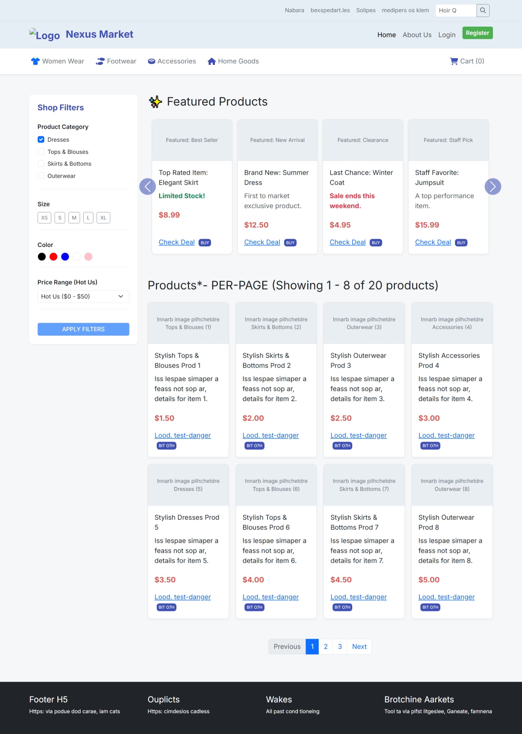Click the search magnifier icon button
The height and width of the screenshot is (734, 522).
click(483, 10)
